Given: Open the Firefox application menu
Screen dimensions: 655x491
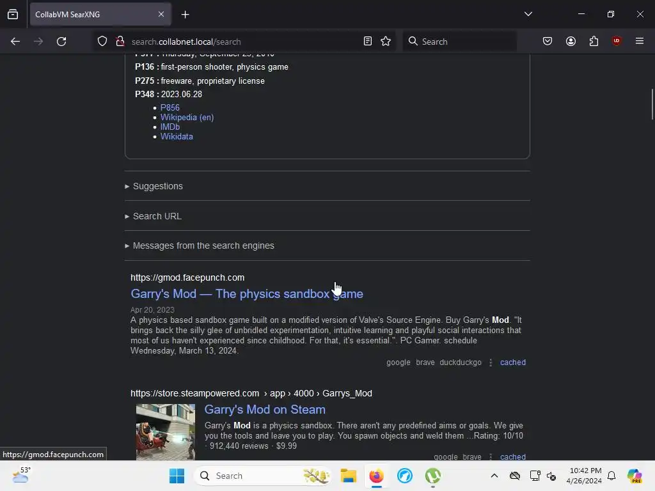Looking at the screenshot, I should pyautogui.click(x=640, y=42).
